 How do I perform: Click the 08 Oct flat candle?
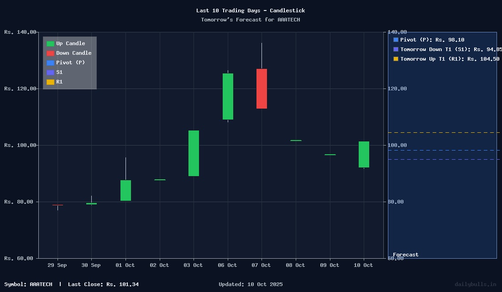296,141
